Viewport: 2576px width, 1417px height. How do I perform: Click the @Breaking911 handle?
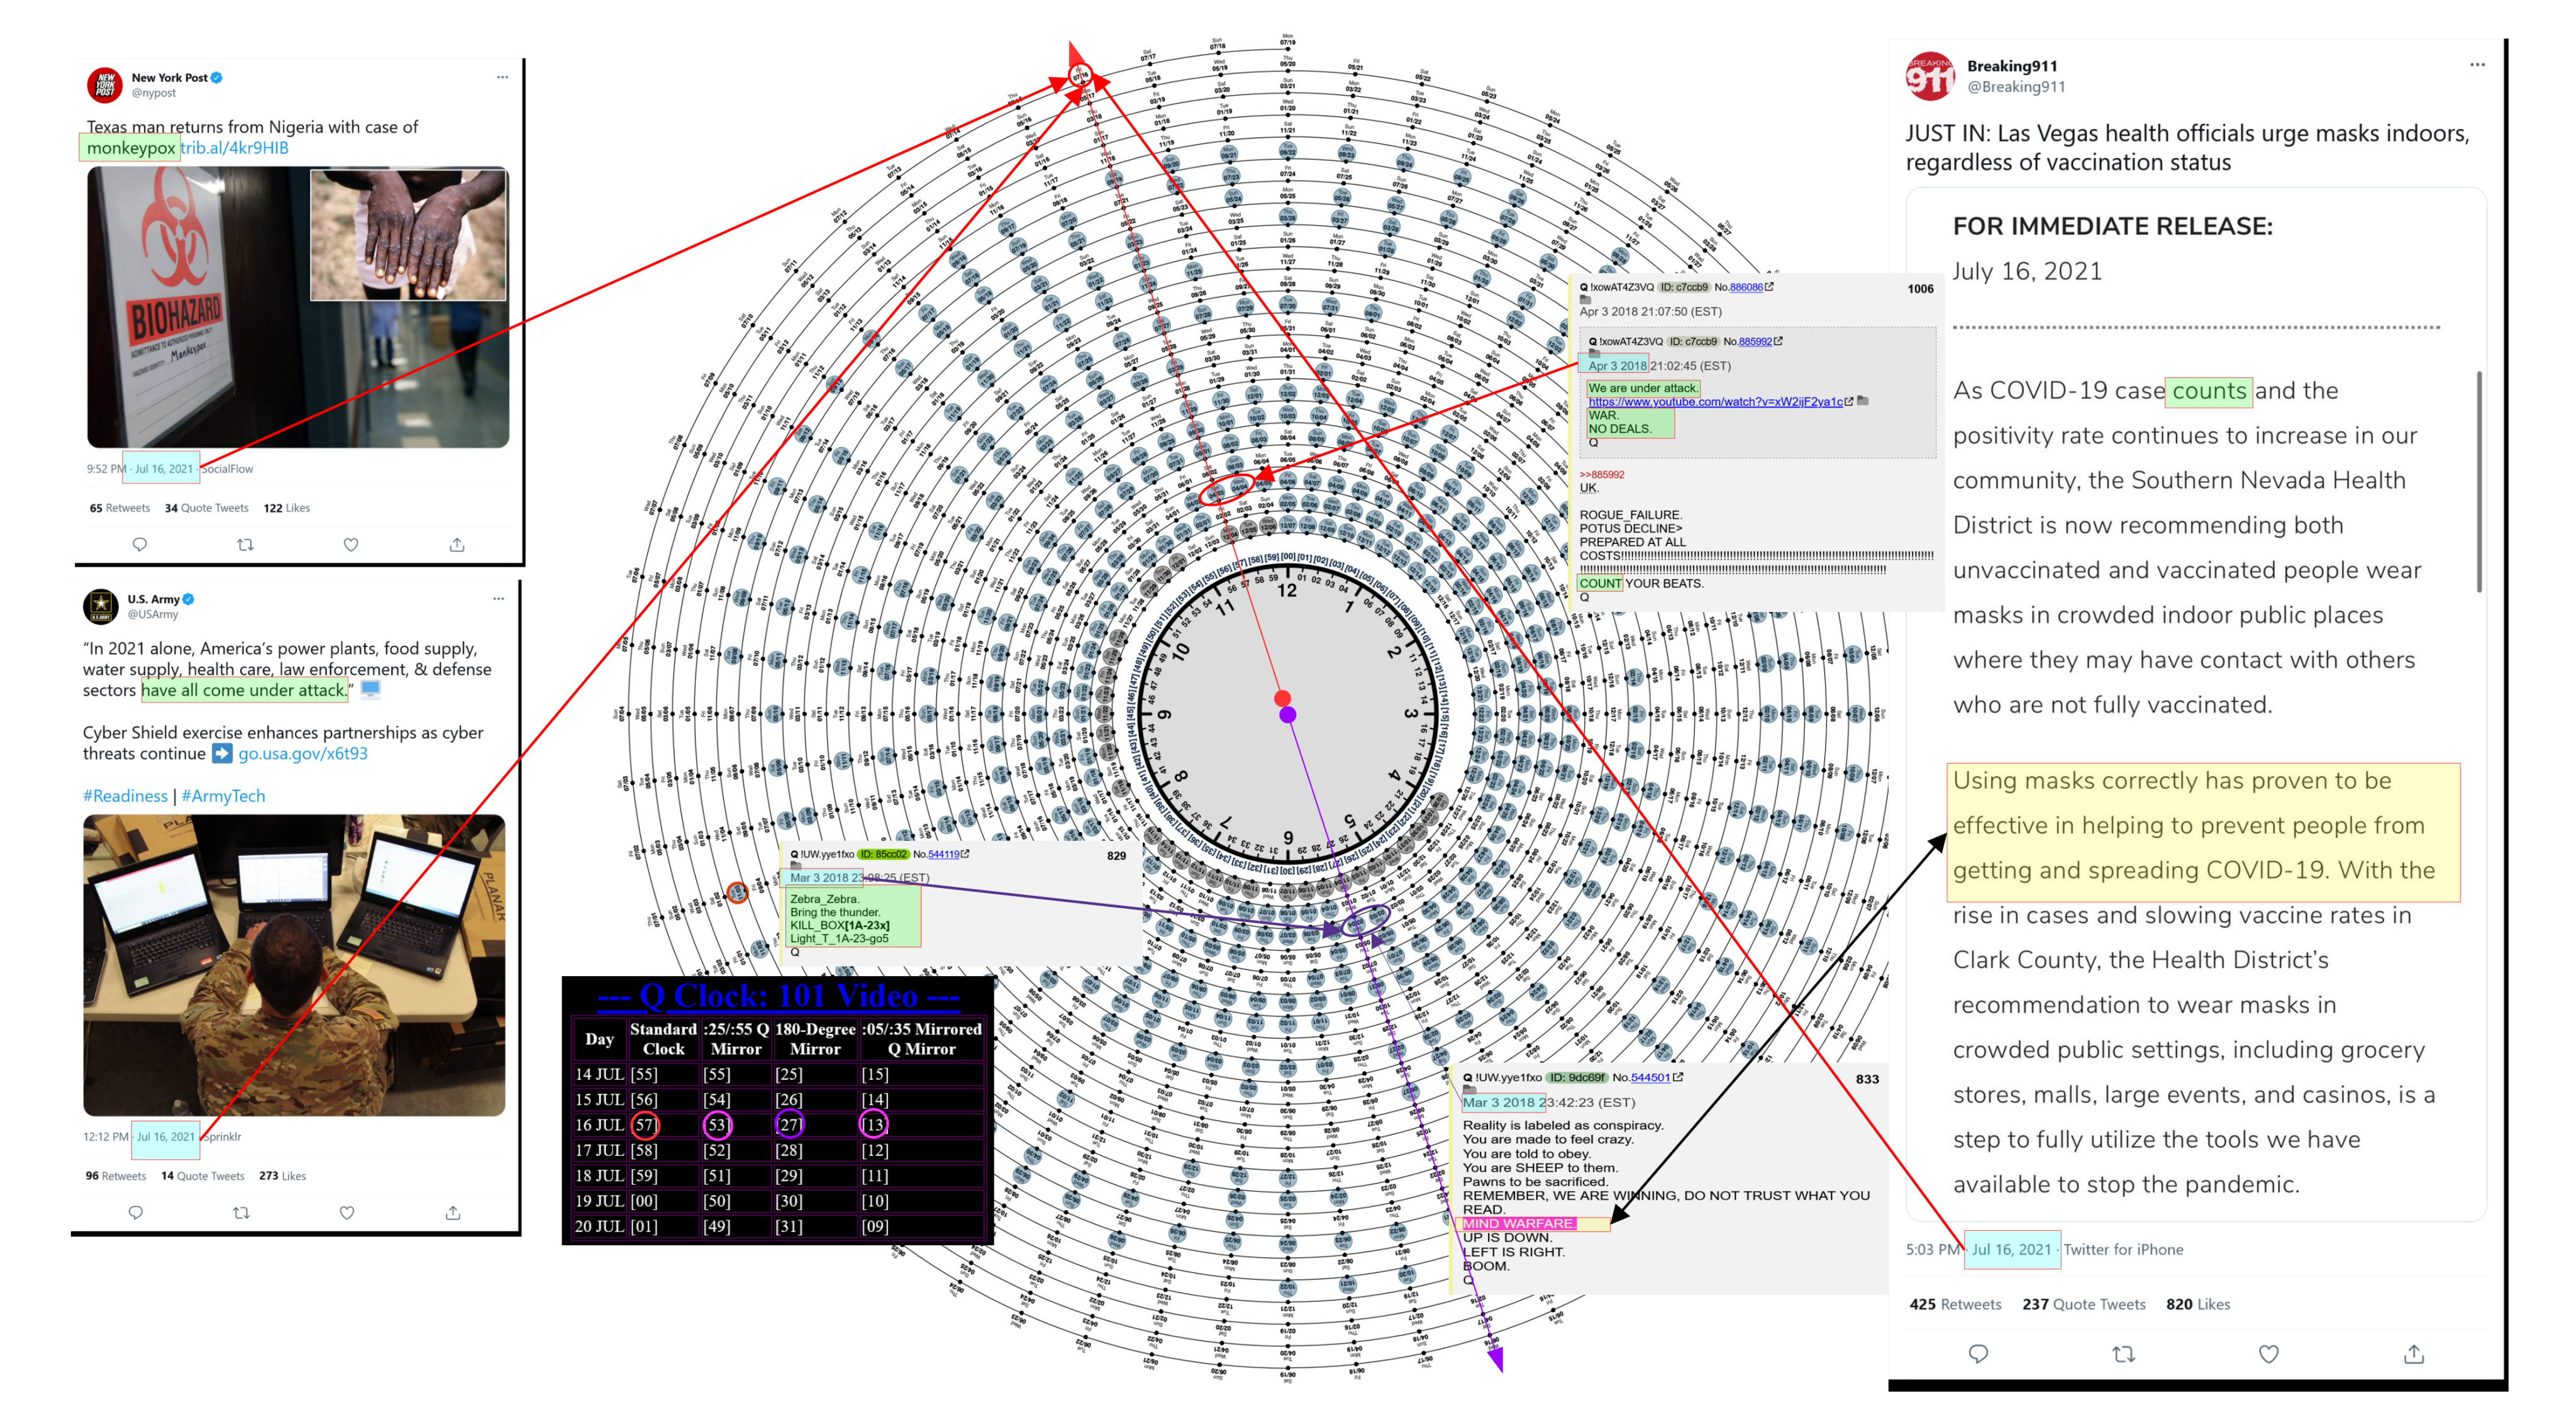point(2016,87)
